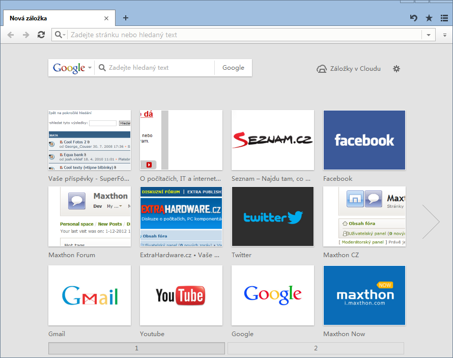Open quick access settings gear
The height and width of the screenshot is (358, 453).
397,69
